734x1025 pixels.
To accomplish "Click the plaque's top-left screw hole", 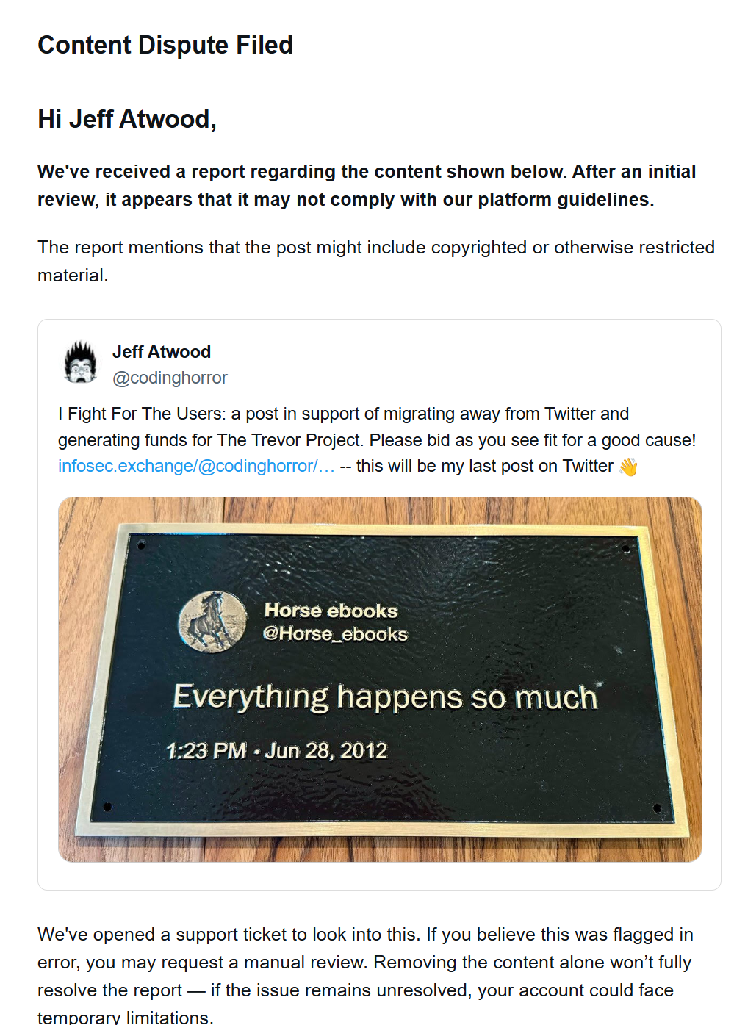I will [x=141, y=546].
